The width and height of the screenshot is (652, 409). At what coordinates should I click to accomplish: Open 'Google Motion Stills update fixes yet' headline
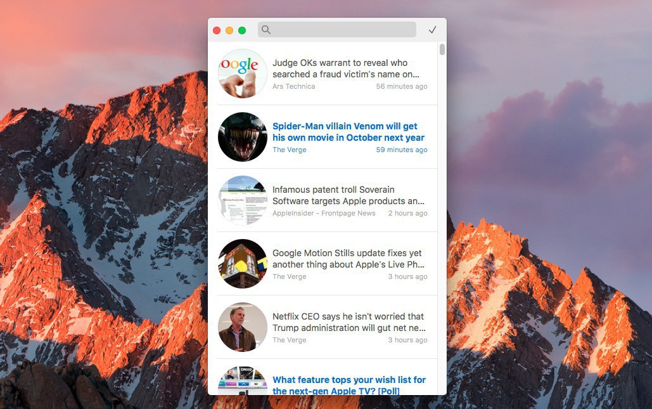(x=348, y=258)
